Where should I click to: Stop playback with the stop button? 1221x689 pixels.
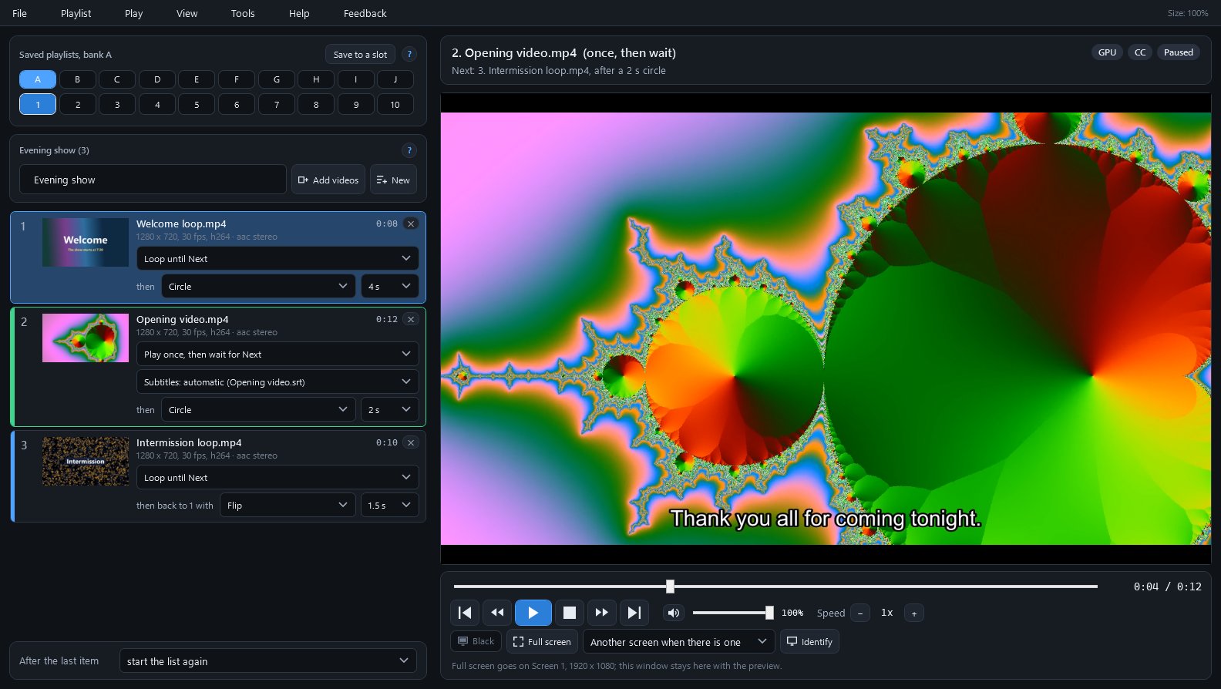click(x=570, y=613)
